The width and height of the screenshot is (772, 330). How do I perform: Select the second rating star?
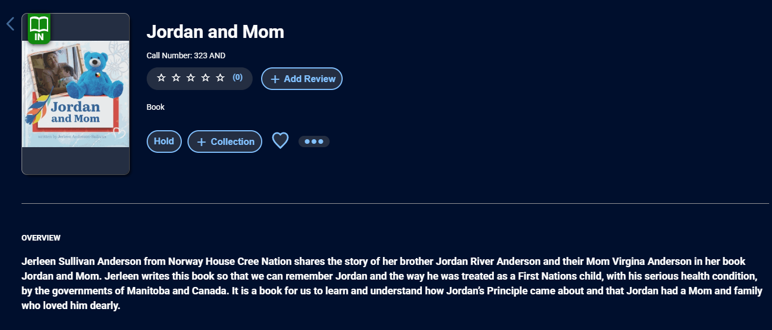pos(176,78)
